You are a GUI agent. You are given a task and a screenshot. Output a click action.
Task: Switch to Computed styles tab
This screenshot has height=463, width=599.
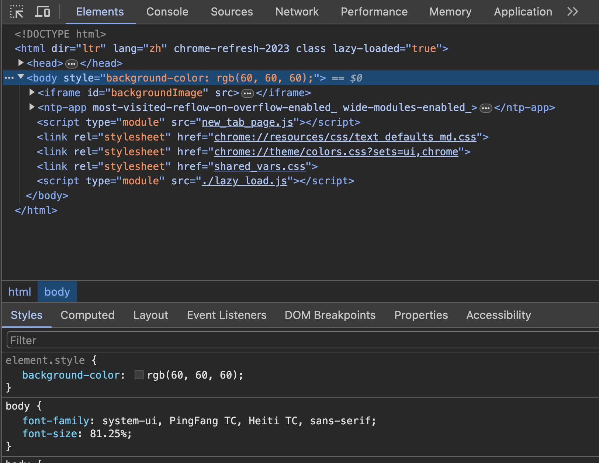87,315
